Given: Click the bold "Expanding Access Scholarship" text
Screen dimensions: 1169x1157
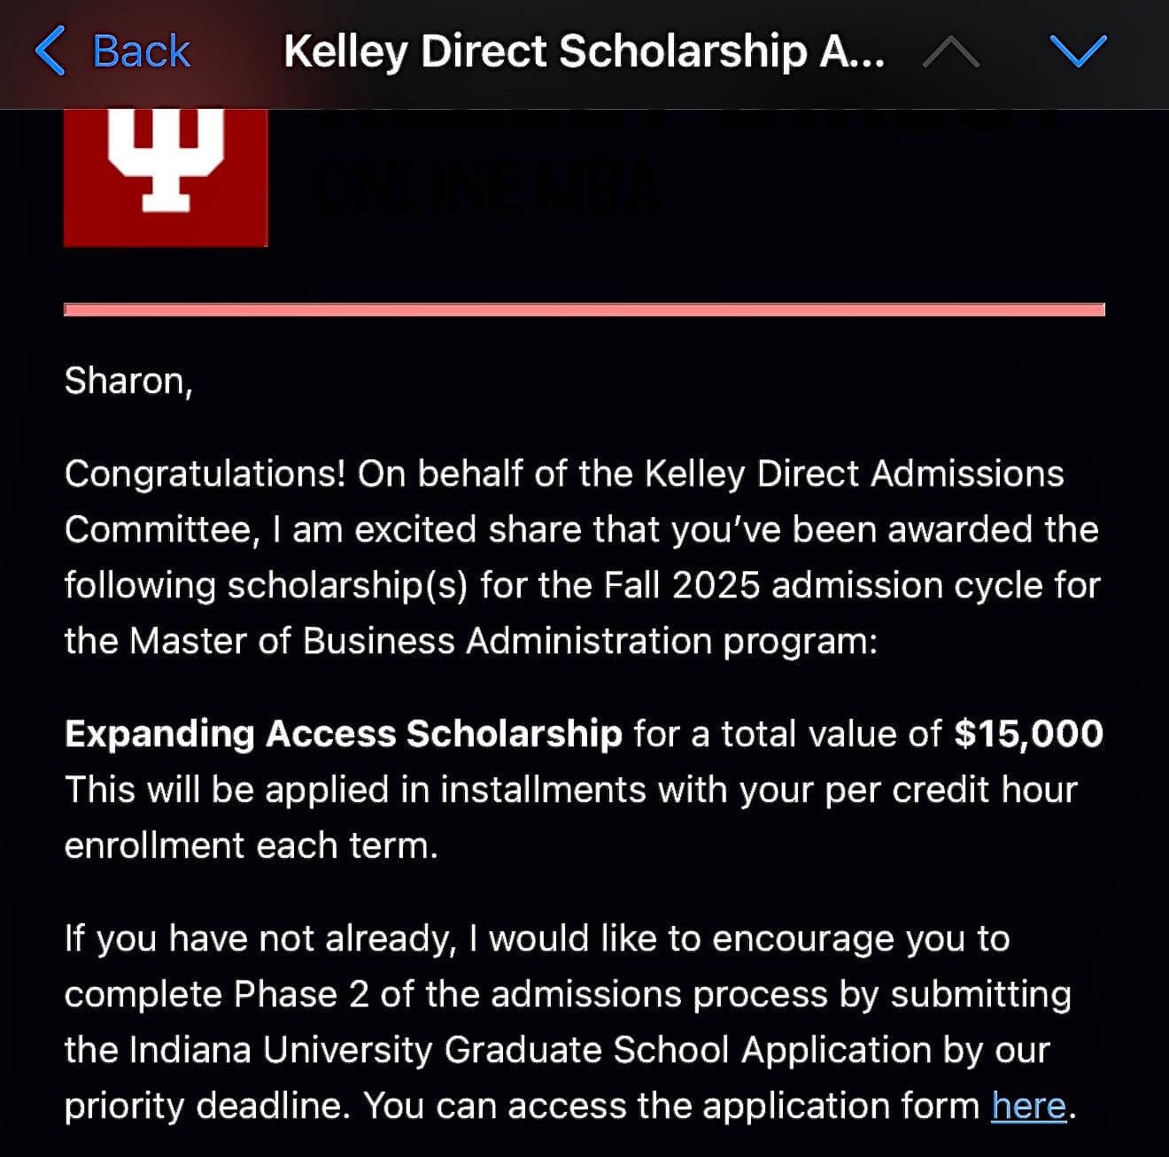Looking at the screenshot, I should click(344, 734).
